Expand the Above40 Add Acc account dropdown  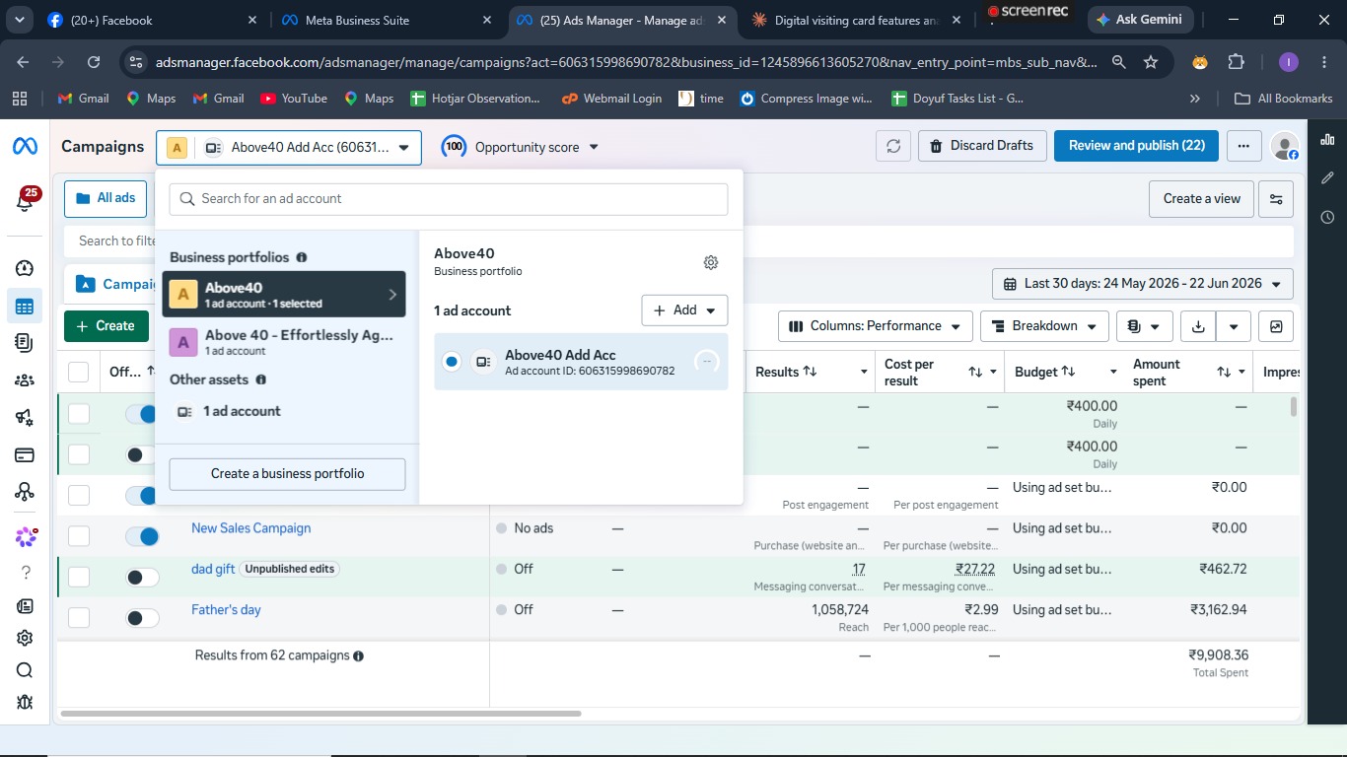coord(289,148)
